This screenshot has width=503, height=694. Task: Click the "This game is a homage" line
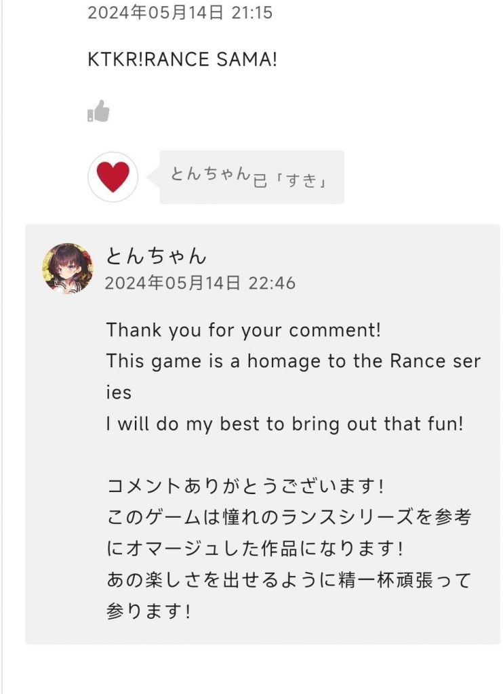point(293,361)
